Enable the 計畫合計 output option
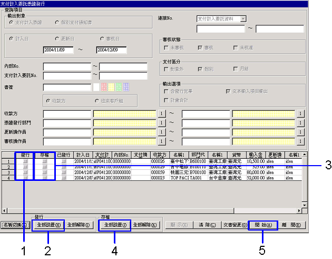 click(167, 100)
